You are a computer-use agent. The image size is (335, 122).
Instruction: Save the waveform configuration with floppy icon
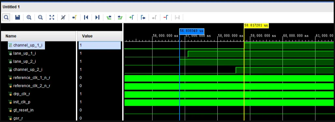(18, 18)
